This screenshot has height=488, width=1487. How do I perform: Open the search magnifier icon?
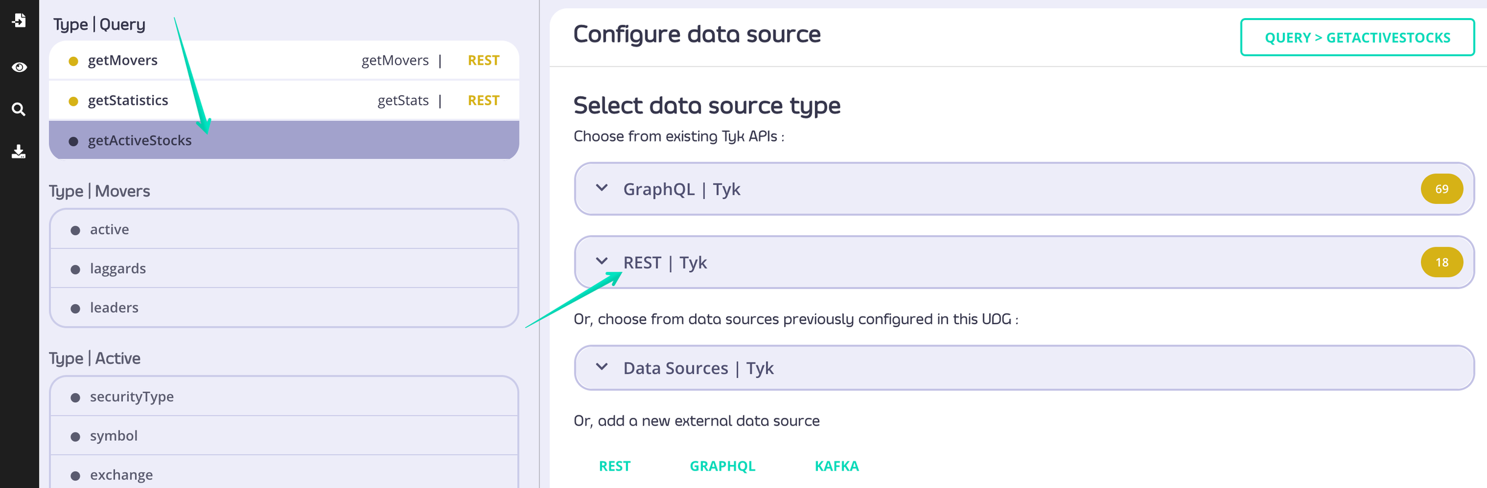tap(19, 109)
